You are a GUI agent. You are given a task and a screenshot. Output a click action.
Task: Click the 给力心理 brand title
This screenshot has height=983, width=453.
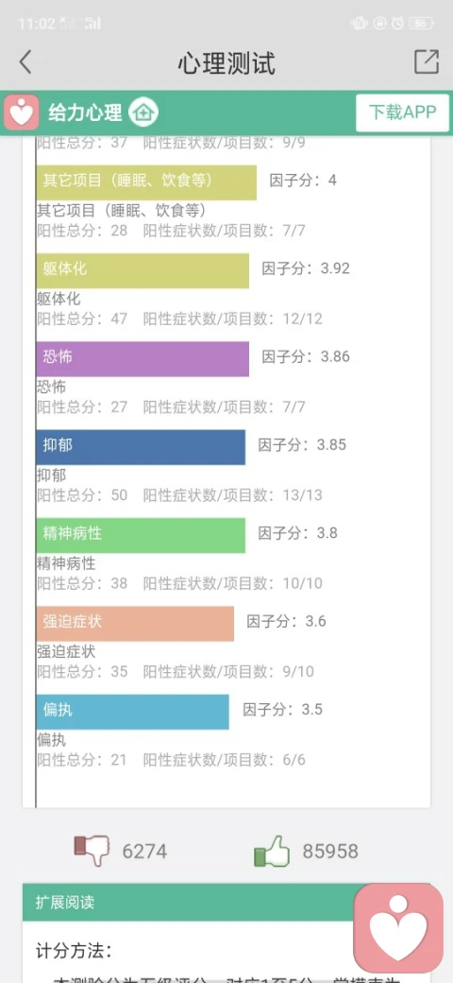pos(85,112)
